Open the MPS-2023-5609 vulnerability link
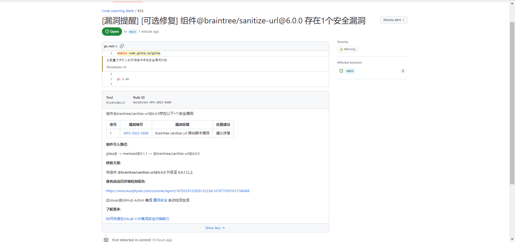This screenshot has height=242, width=515. coord(136,133)
